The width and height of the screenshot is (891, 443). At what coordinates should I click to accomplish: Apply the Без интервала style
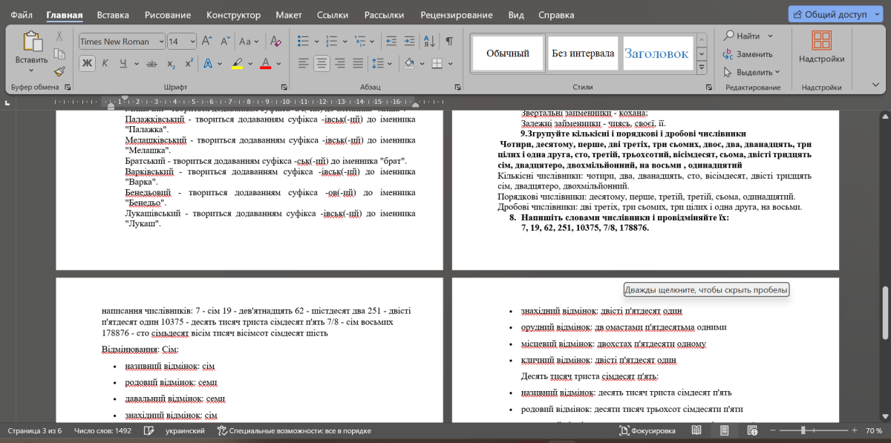[x=583, y=53]
